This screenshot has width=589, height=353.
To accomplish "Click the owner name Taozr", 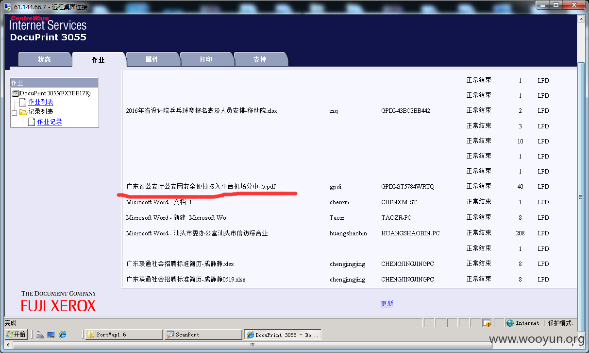I will [x=337, y=218].
